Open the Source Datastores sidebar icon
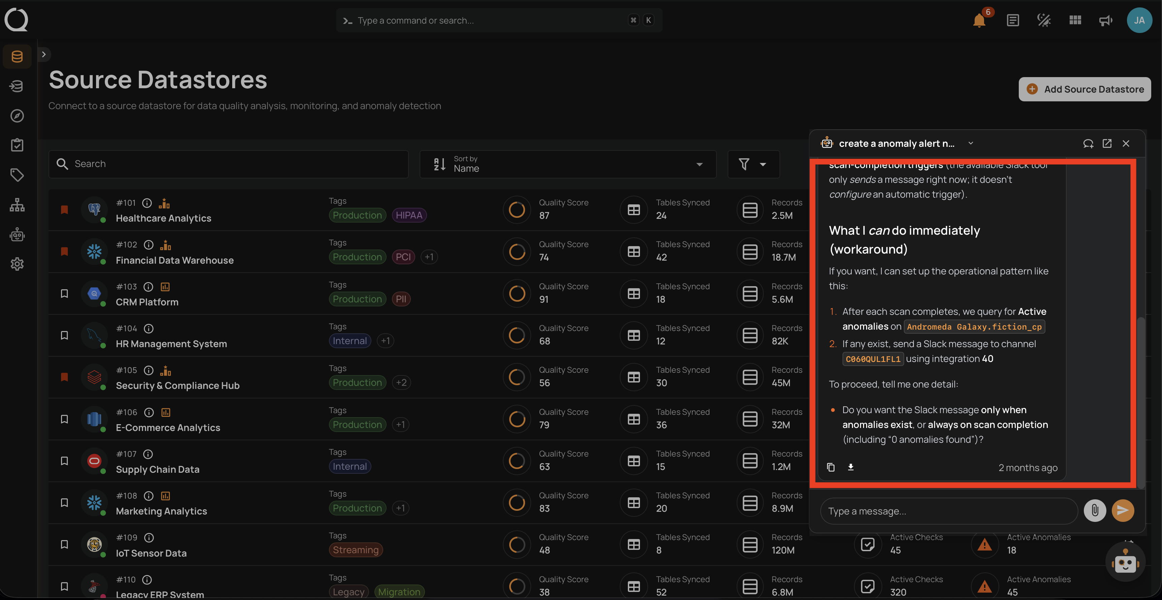Screen dimensions: 1162x600 (17, 56)
